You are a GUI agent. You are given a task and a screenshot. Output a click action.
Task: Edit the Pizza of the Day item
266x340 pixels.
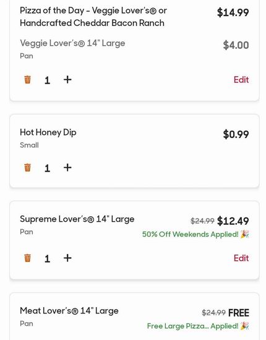241,80
